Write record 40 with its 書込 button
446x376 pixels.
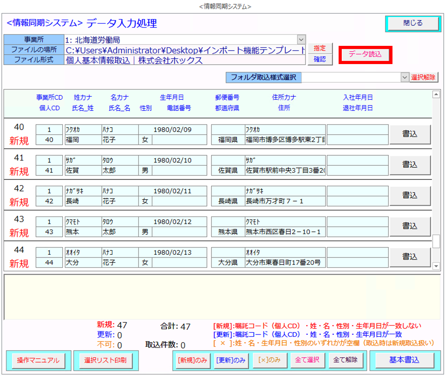[410, 134]
